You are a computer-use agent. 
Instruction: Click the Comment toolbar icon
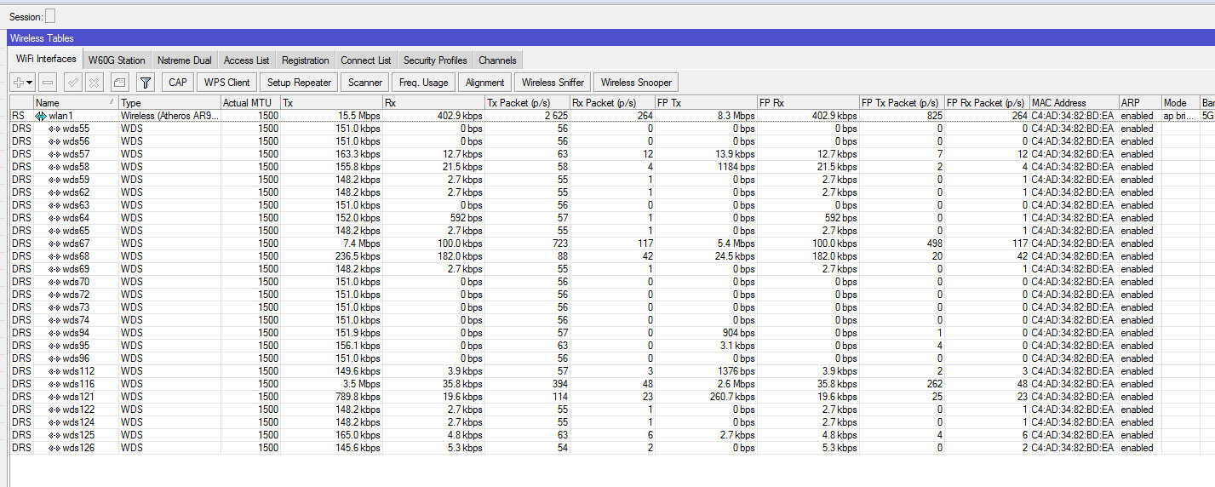[119, 83]
